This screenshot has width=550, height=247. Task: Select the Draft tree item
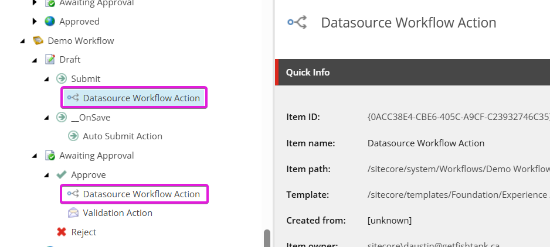coord(70,59)
